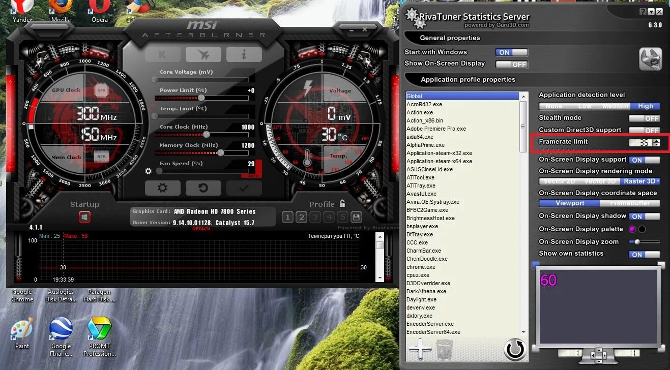Open Afterburner settings gear button

[x=162, y=188]
